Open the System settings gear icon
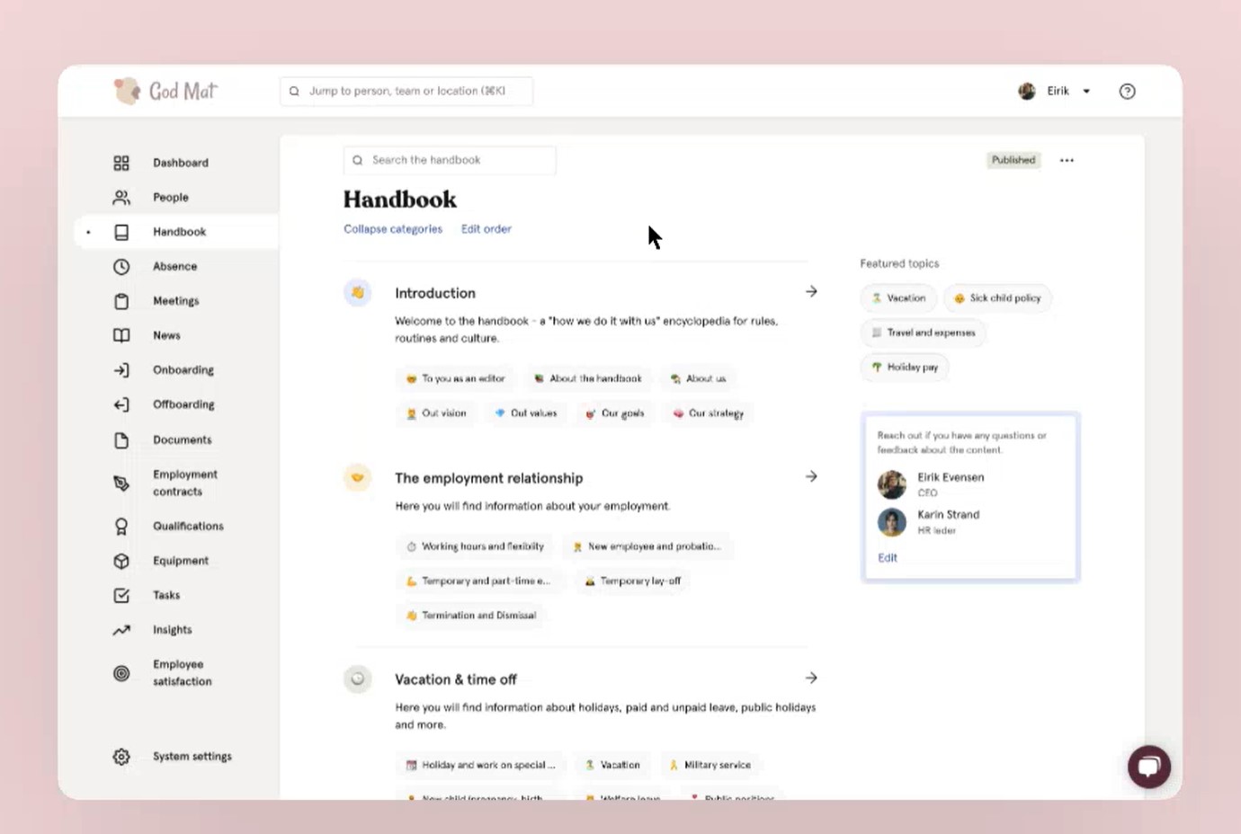This screenshot has height=834, width=1241. click(121, 756)
